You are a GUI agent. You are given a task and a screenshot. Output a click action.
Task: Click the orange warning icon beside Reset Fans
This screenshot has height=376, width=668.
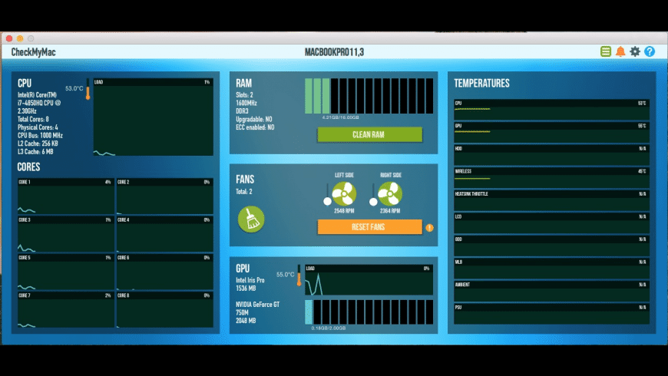pyautogui.click(x=429, y=228)
